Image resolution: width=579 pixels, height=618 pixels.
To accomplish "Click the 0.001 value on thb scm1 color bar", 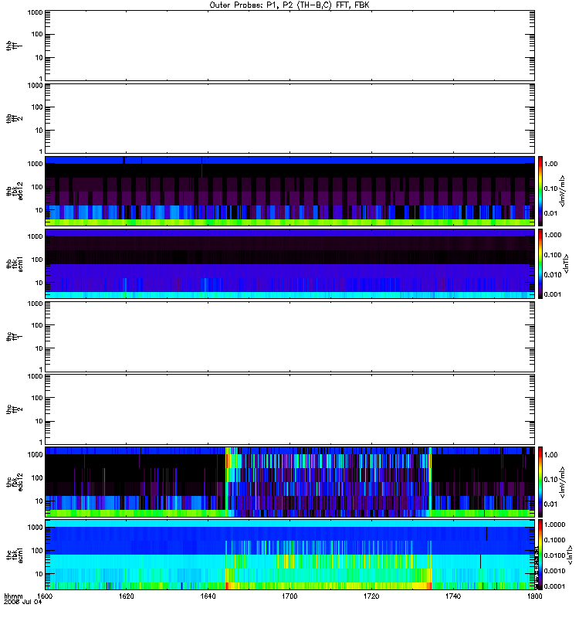I will (553, 294).
